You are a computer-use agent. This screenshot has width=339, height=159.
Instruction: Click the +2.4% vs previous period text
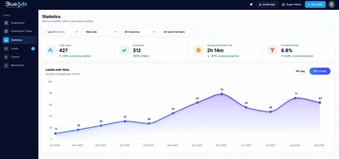click(297, 56)
